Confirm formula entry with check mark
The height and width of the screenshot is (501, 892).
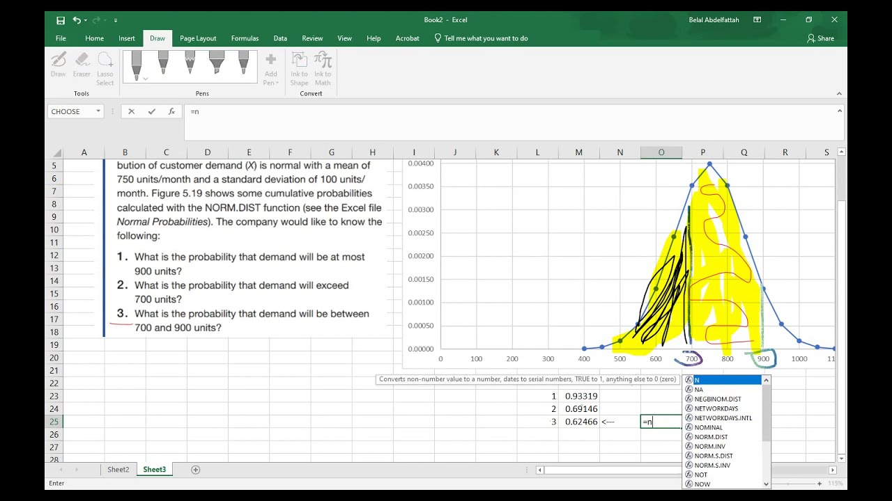click(x=151, y=111)
